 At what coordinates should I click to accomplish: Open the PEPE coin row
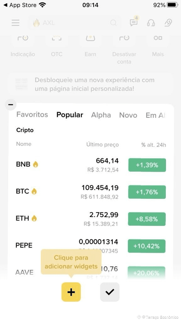point(90,246)
